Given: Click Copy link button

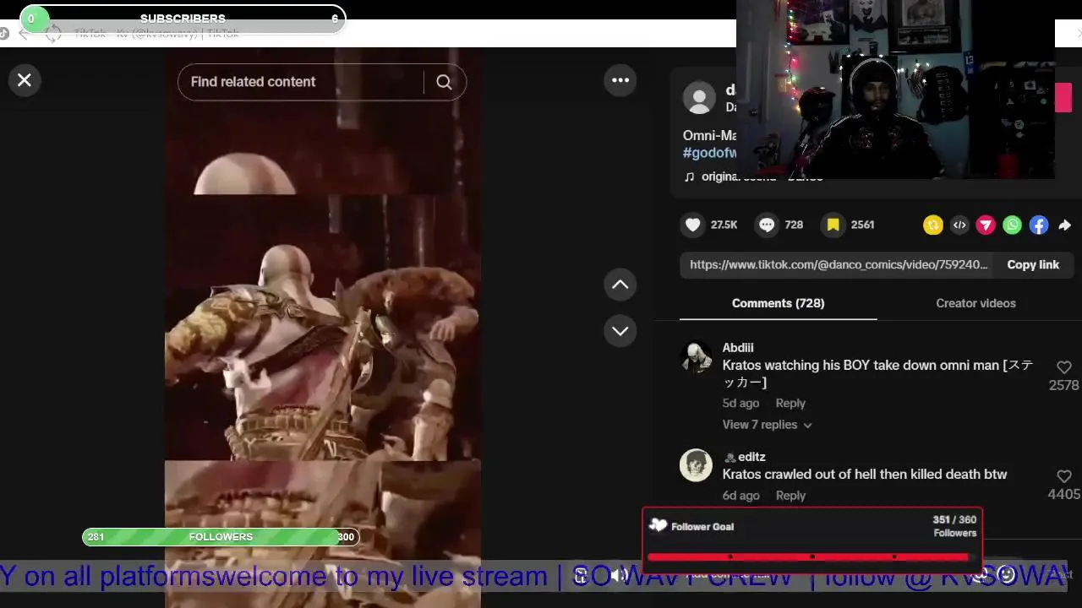Looking at the screenshot, I should click(x=1033, y=264).
